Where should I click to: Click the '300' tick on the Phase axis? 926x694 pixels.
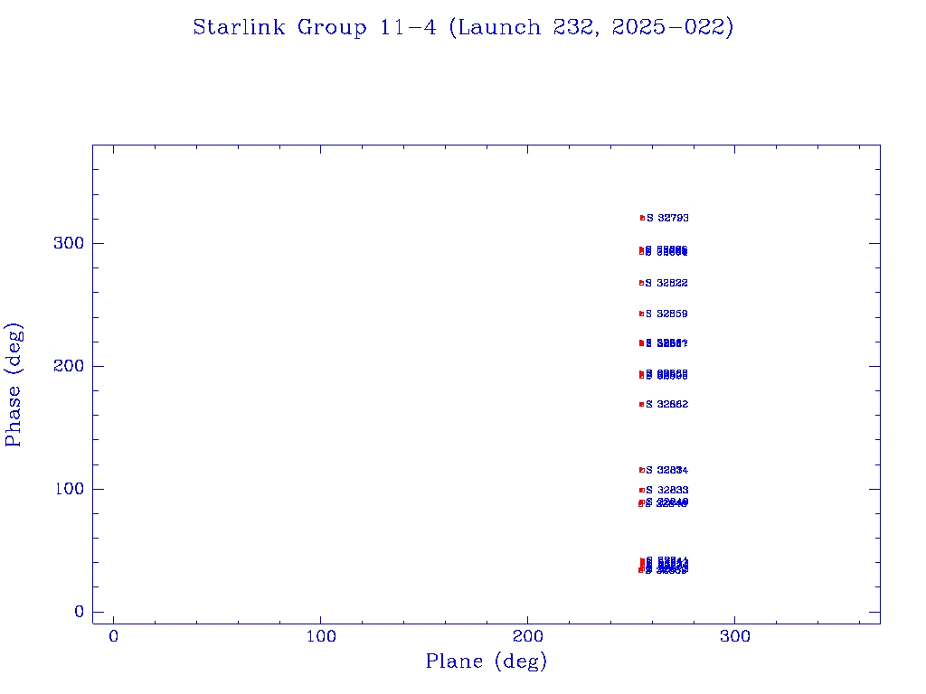(69, 243)
